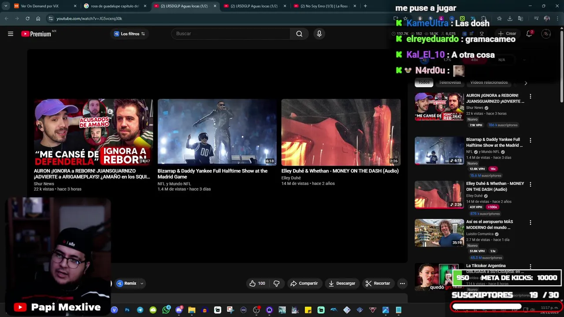Image resolution: width=564 pixels, height=317 pixels.
Task: Open options menu for Bizarrap sidebar video
Action: [531, 140]
